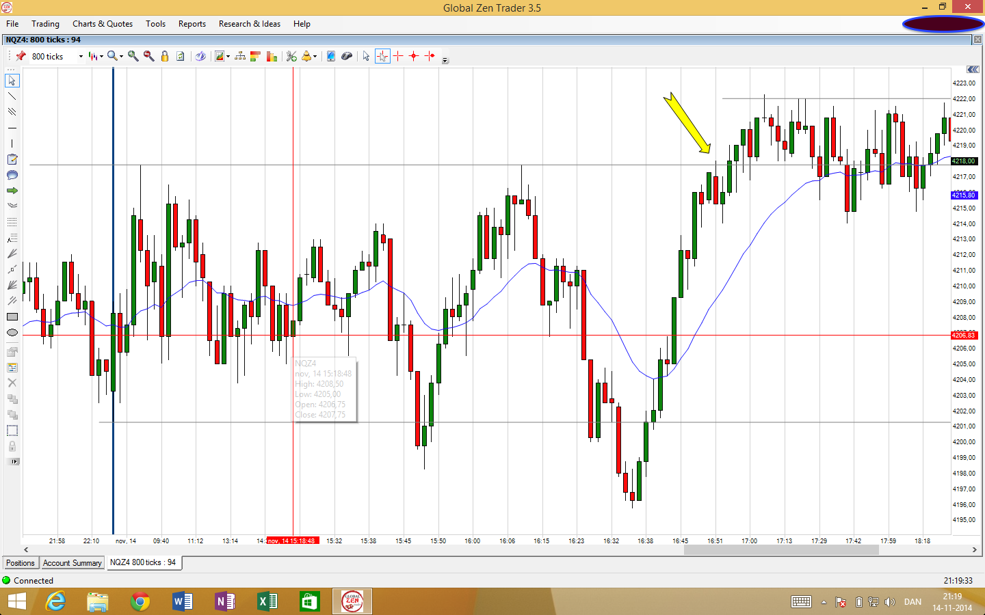Select the ellipse drawing tool
Viewport: 985px width, 615px height.
coord(12,333)
